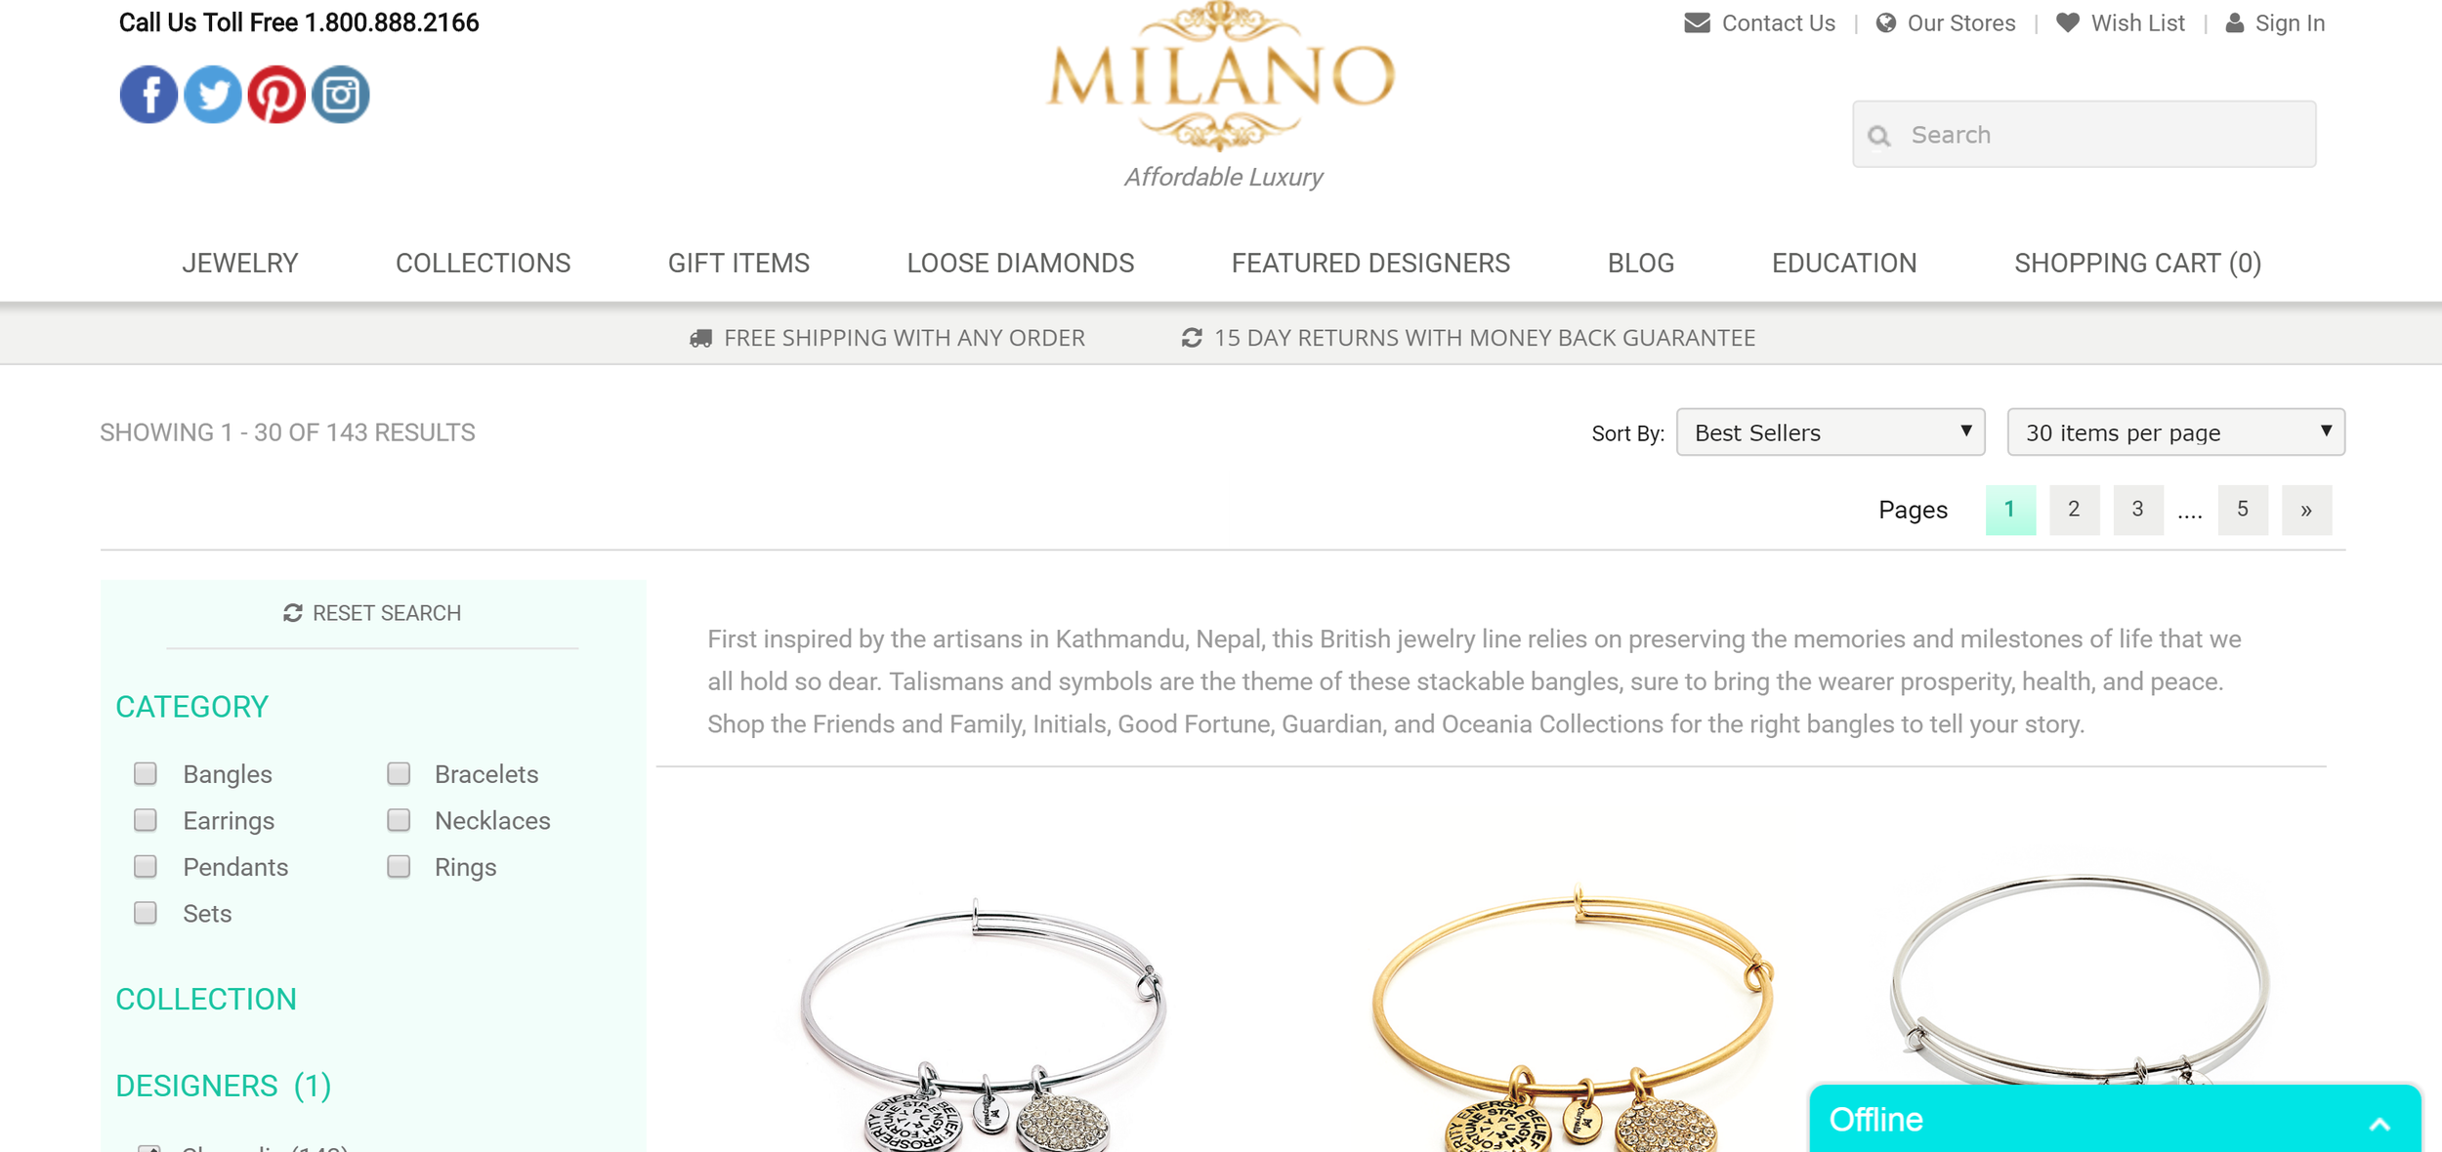Open the 30 items per page dropdown
The height and width of the screenshot is (1152, 2442).
2175,432
